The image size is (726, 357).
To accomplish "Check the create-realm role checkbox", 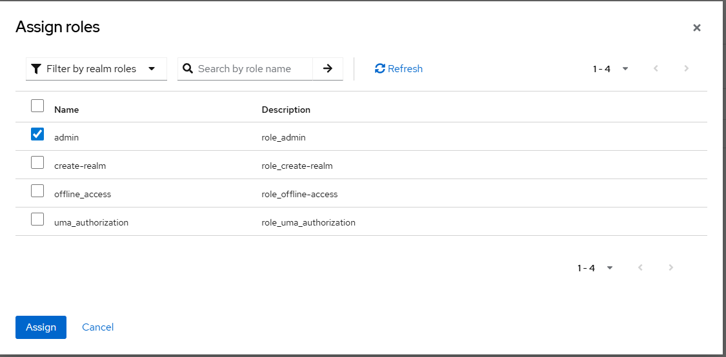I will [37, 162].
